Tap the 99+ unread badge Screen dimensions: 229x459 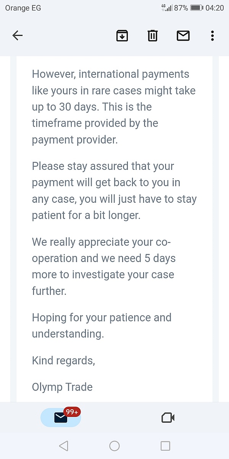pos(72,412)
